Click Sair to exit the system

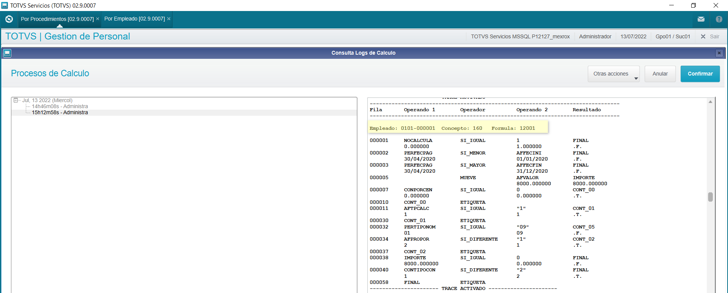710,36
